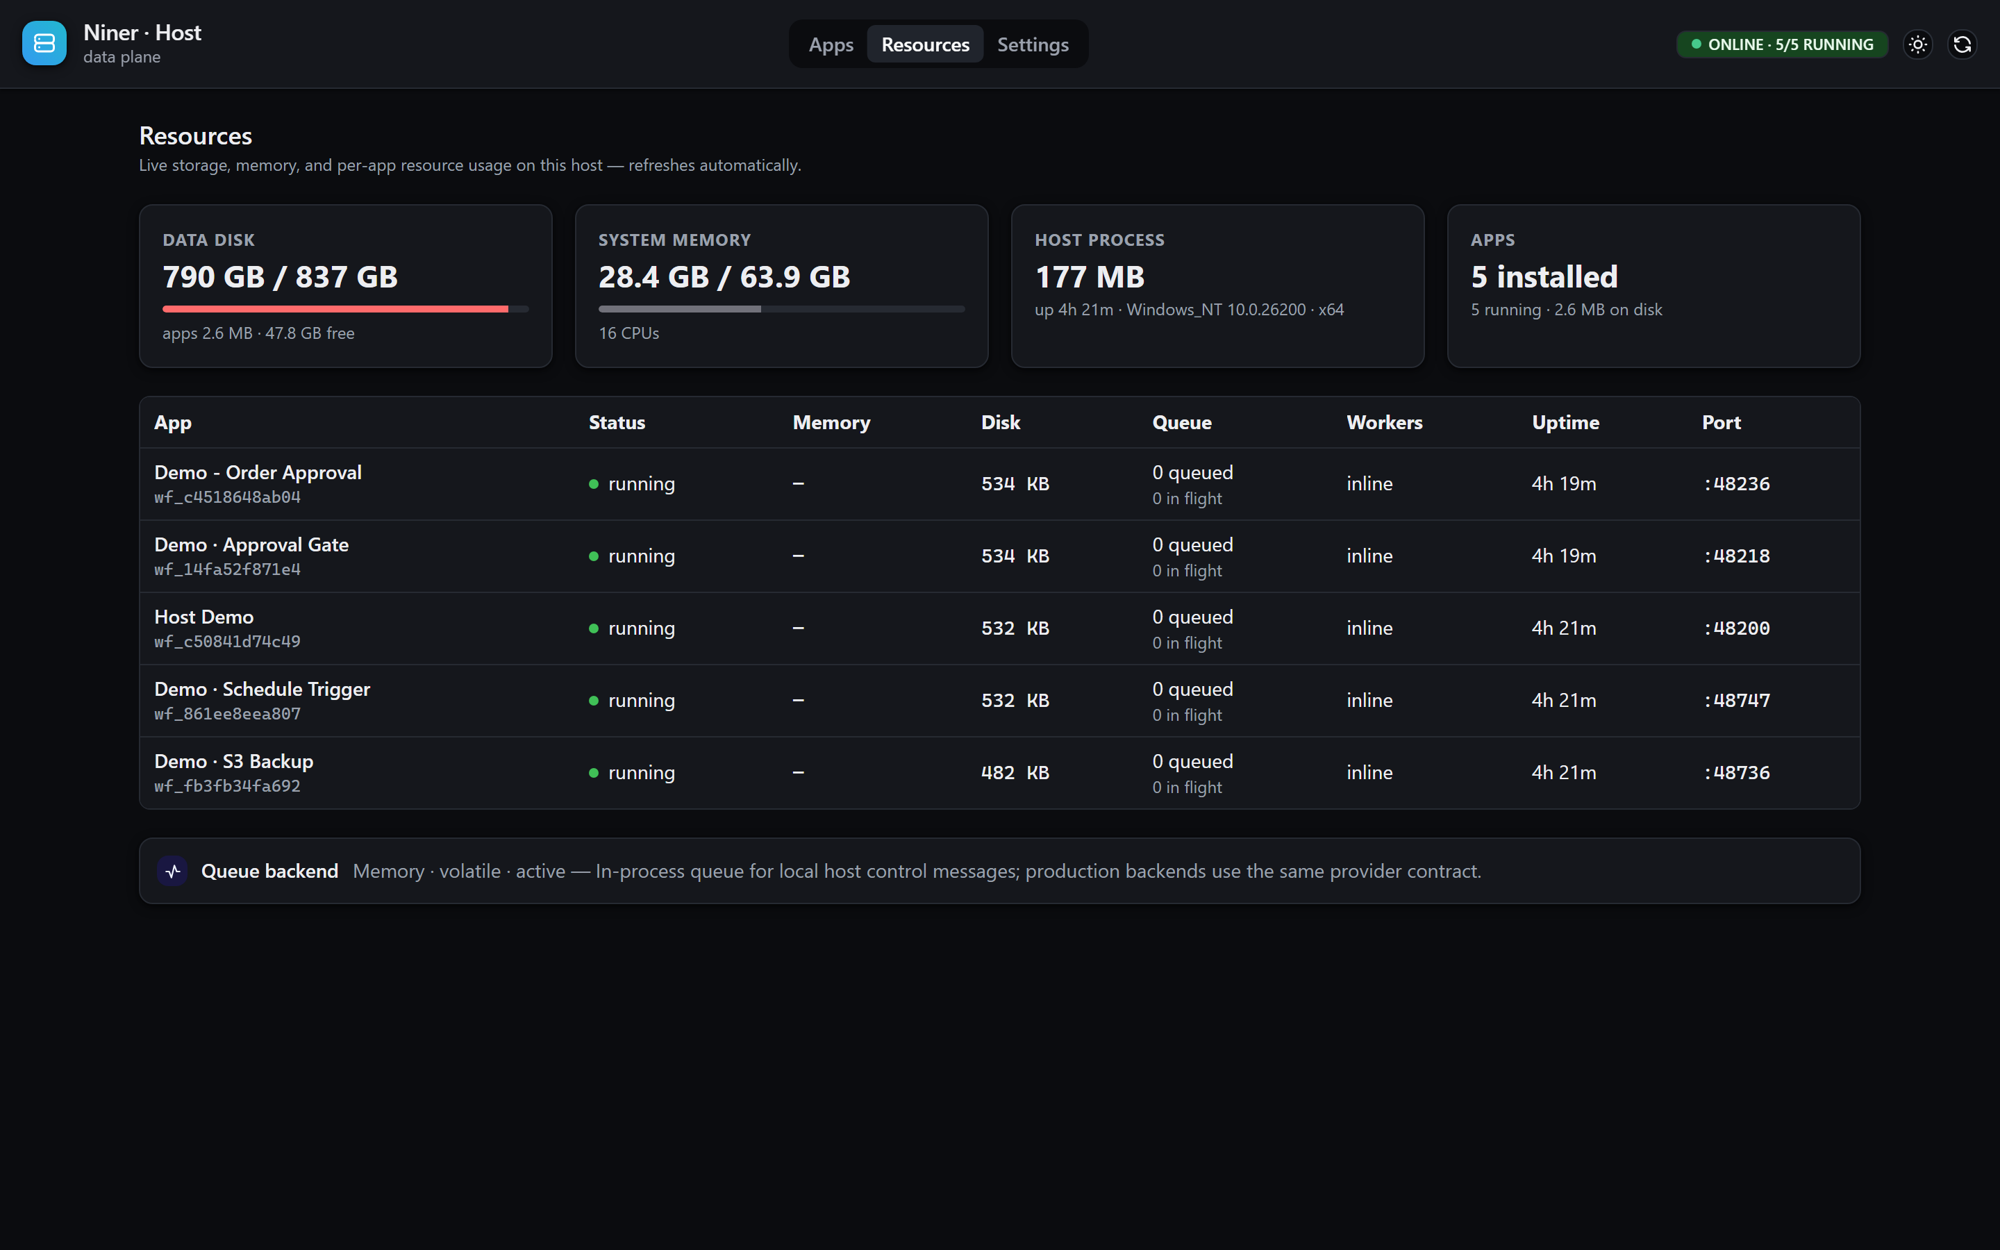Click the 5 installed apps value
Screen dimensions: 2000x1250
[1544, 277]
